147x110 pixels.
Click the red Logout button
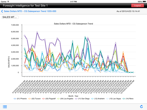pyautogui.click(x=138, y=5)
